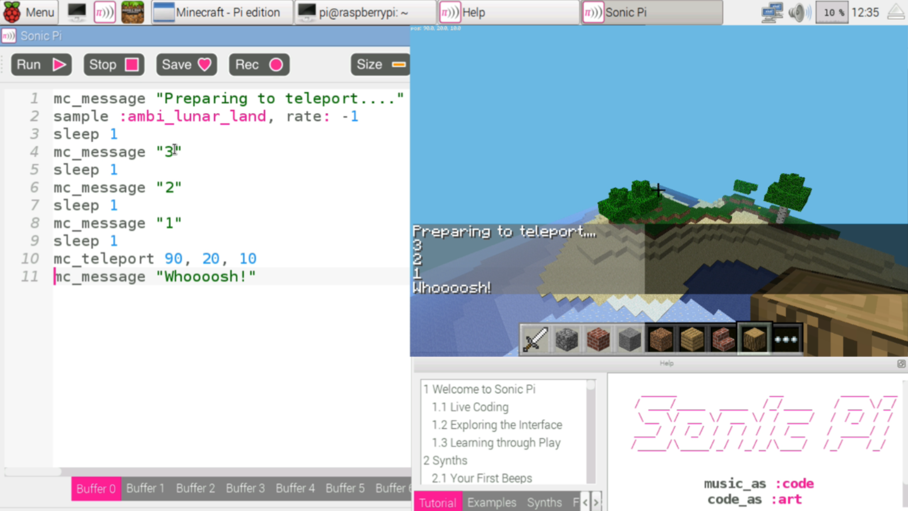908x511 pixels.
Task: Open Minecraft inventory with the three dots
Action: click(786, 339)
